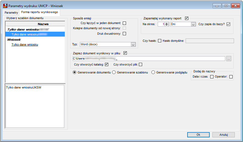Select Generowanie dokumentu radio button

click(75, 72)
